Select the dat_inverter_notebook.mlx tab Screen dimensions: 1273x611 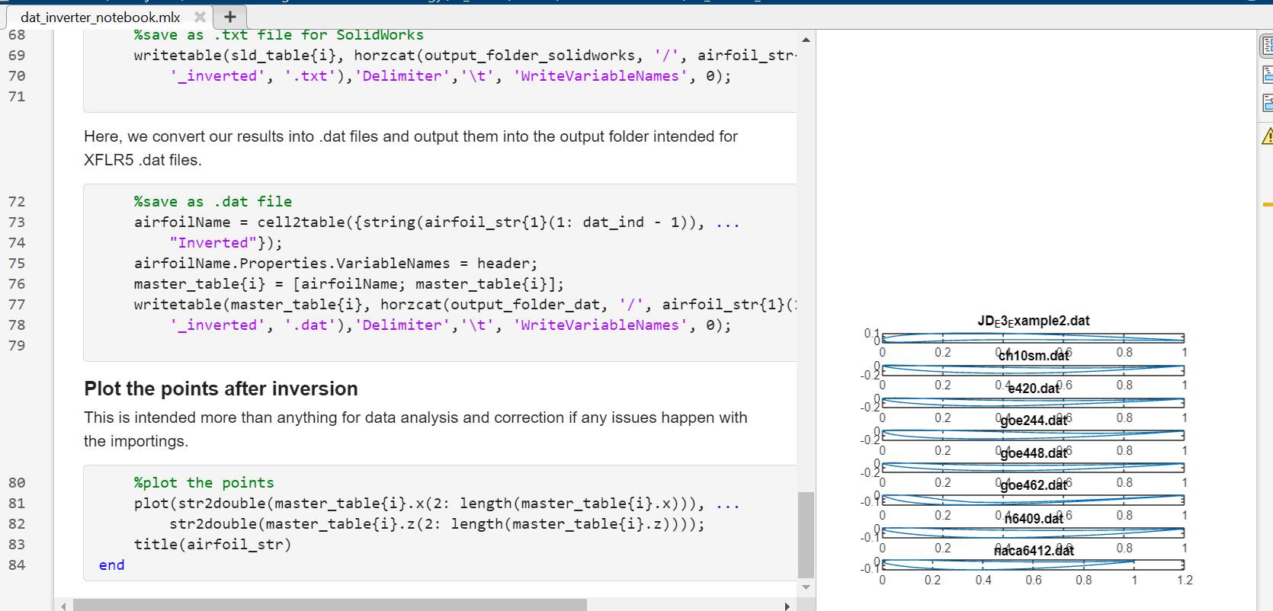coord(101,17)
